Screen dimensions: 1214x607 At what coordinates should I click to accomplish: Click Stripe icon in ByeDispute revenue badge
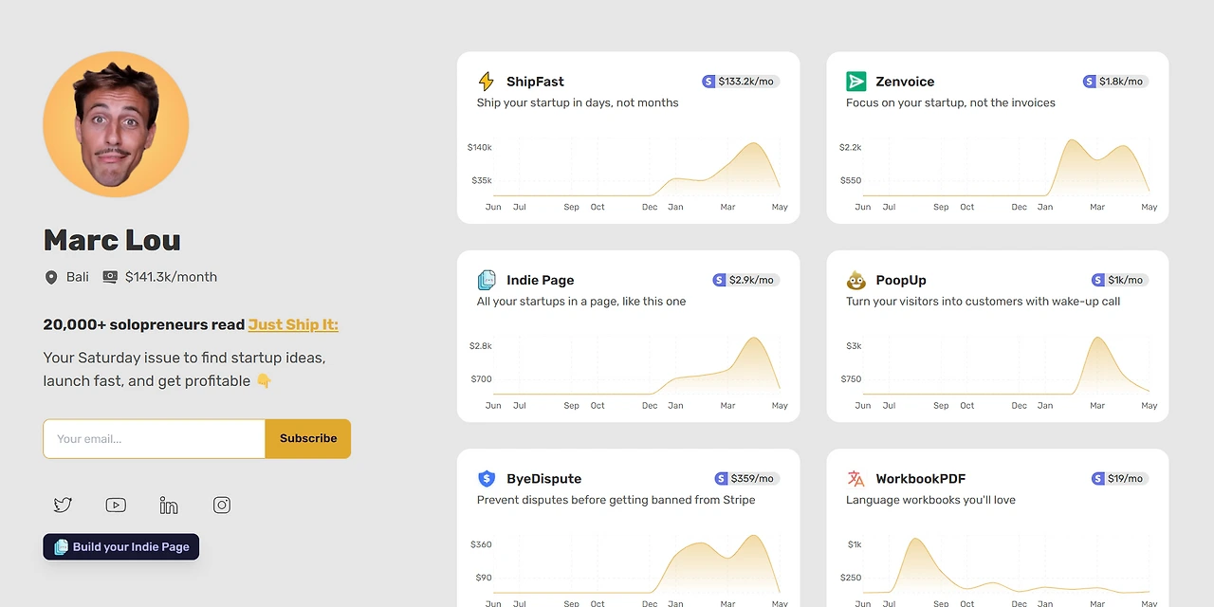coord(722,479)
